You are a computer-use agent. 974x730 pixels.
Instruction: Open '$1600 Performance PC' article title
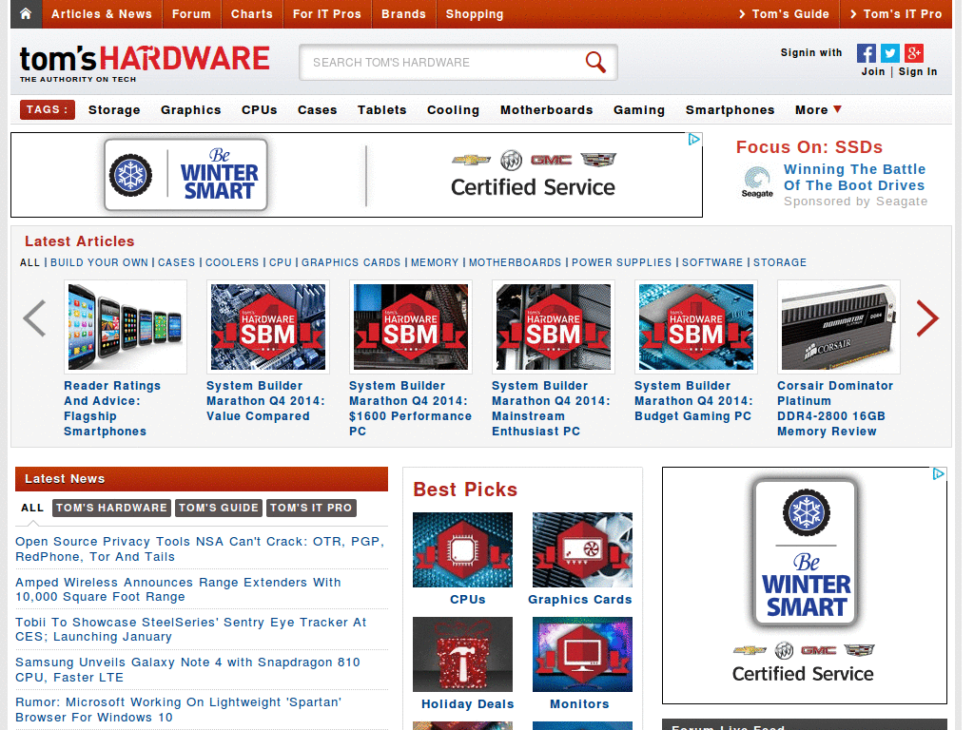(410, 409)
